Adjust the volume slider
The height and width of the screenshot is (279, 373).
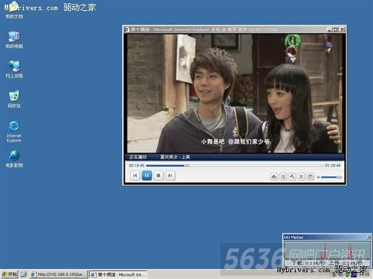click(x=332, y=177)
